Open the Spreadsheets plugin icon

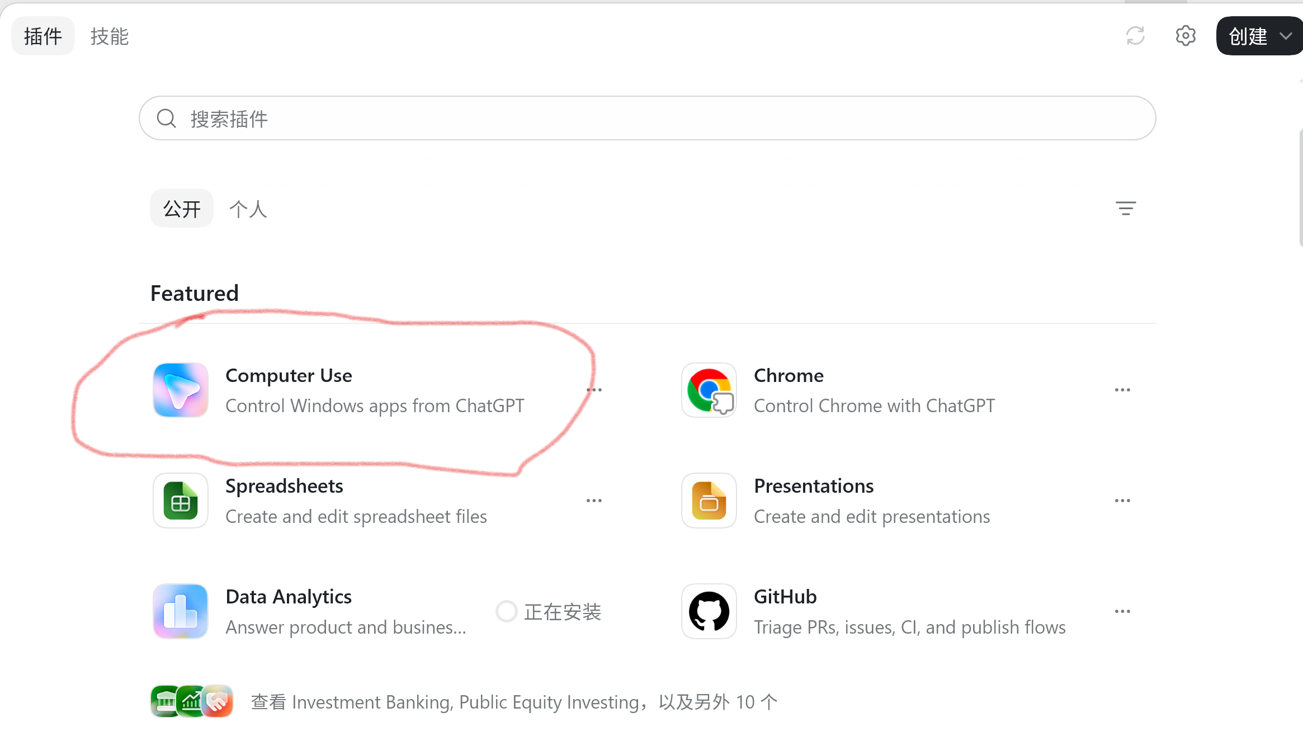pos(181,501)
